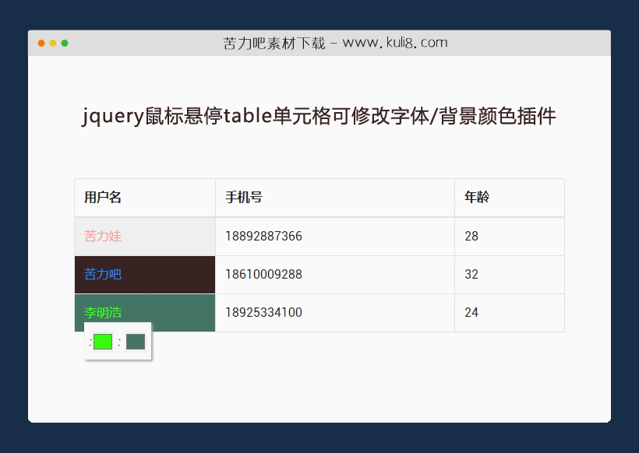The width and height of the screenshot is (639, 453).
Task: Click the 用户名 column header
Action: pos(102,197)
